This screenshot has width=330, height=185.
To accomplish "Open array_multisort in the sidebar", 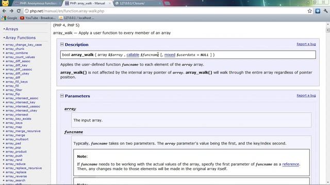I will pos(17,139).
